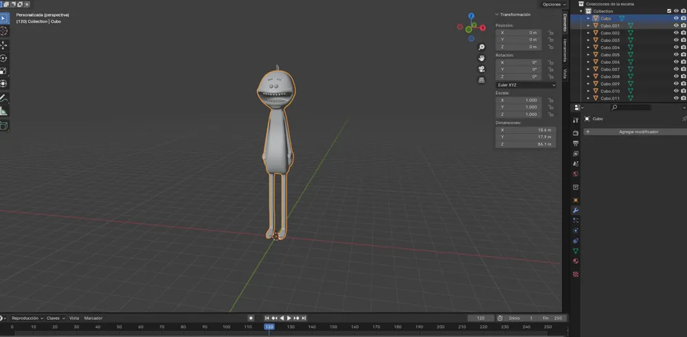This screenshot has height=337, width=687.
Task: Toggle lock on Escala Y
Action: coord(550,107)
